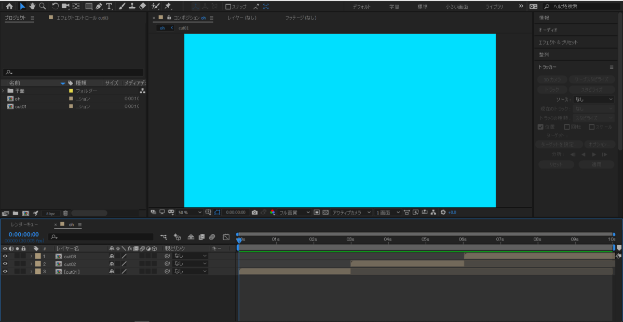This screenshot has width=623, height=322.
Task: Click the current time 0:00:00:00 in timeline
Action: click(x=23, y=234)
